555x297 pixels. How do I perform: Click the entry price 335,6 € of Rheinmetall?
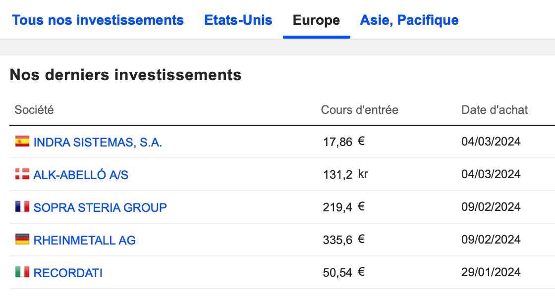tap(343, 240)
